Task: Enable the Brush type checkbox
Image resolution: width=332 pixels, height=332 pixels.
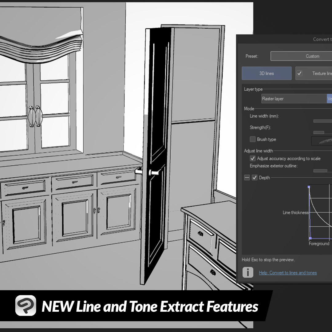Action: (253, 139)
